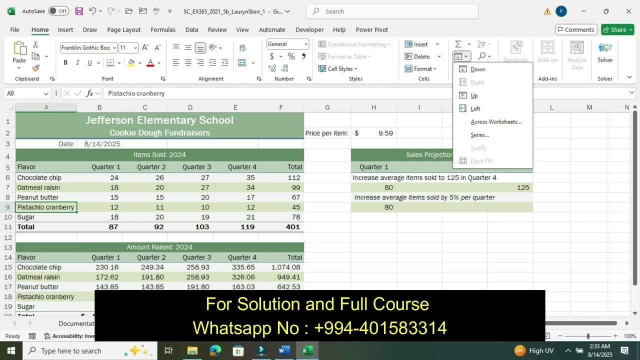
Task: Open Find and Select magnifier
Action: pyautogui.click(x=481, y=56)
